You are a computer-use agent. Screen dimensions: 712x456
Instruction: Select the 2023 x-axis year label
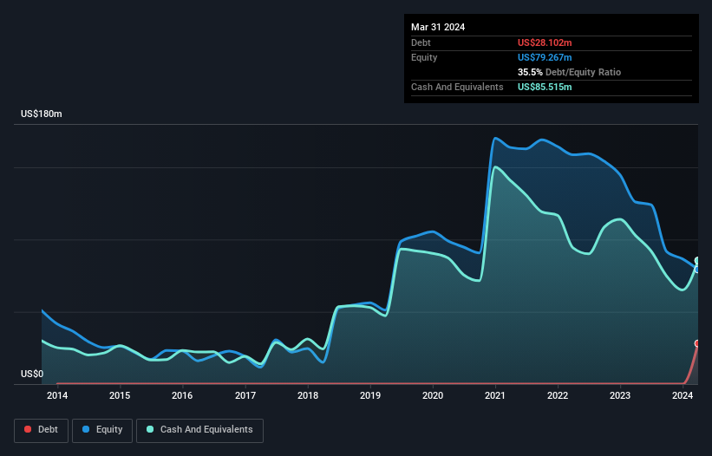tap(620, 396)
